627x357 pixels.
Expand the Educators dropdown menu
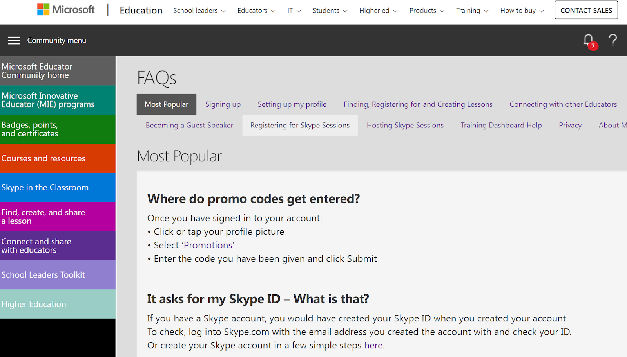click(x=256, y=11)
